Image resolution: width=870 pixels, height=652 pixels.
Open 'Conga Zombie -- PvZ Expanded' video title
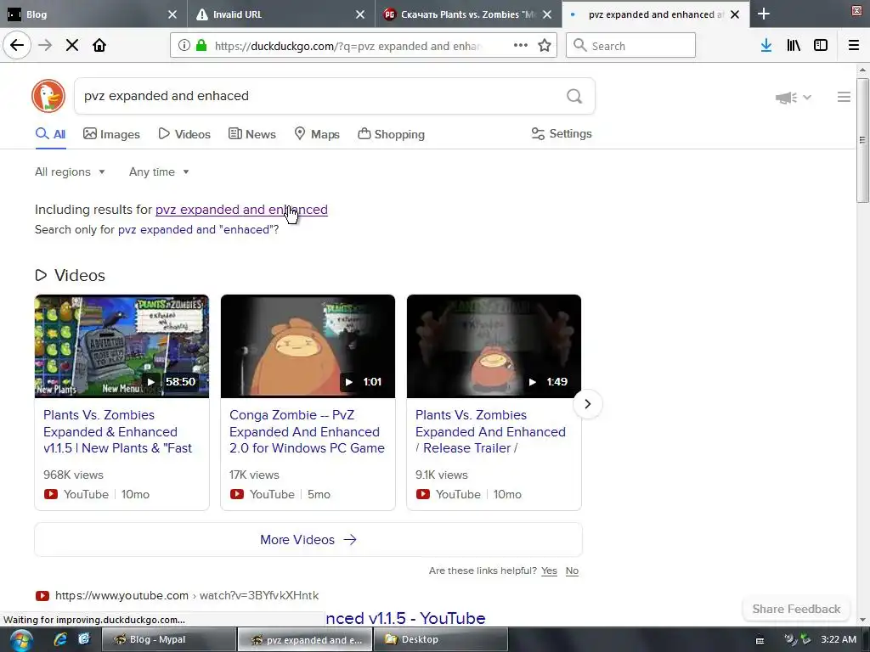coord(307,431)
